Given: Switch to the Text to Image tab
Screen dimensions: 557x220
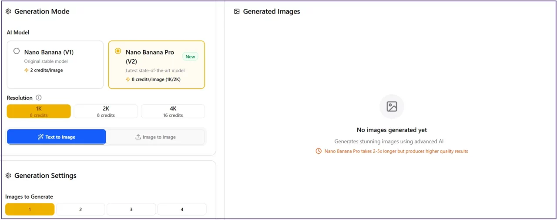Looking at the screenshot, I should 57,137.
